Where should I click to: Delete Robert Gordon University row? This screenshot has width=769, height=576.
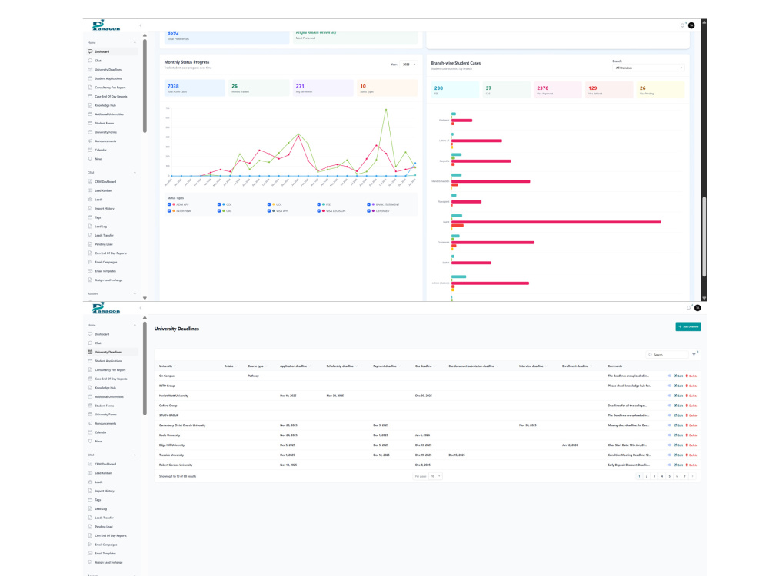pos(691,465)
